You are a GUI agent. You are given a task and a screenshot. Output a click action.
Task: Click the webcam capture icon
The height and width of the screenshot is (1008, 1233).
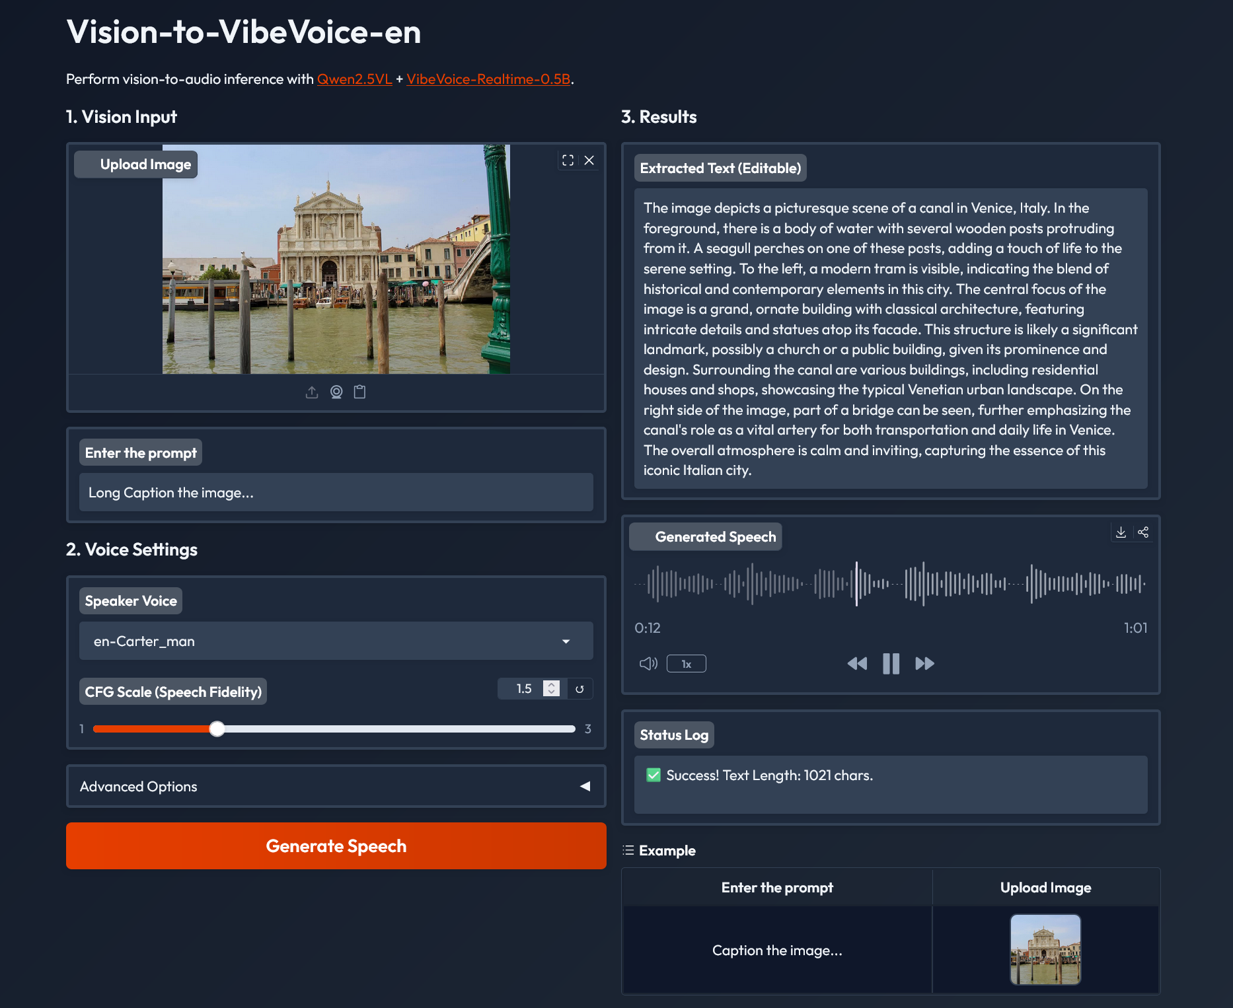pos(336,392)
